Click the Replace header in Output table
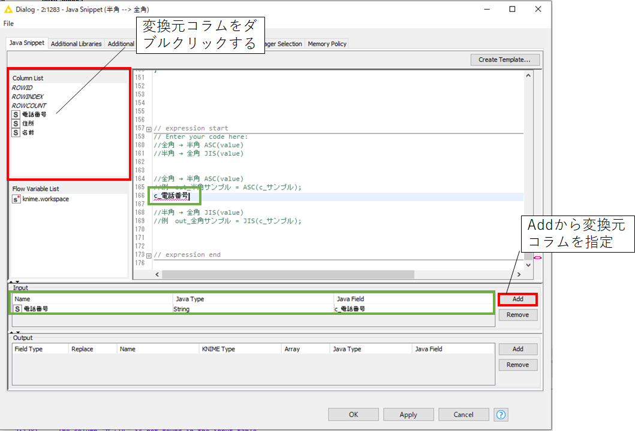Viewport: 635px width, 431px height. [x=93, y=349]
